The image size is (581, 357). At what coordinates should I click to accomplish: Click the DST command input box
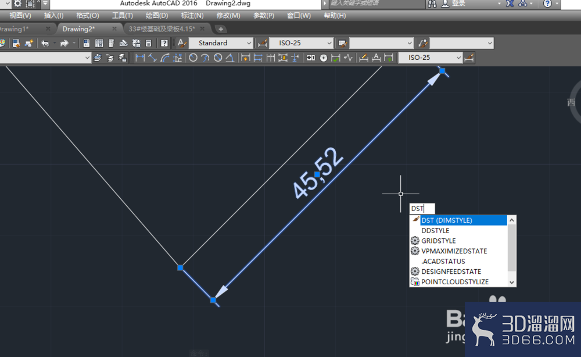422,208
